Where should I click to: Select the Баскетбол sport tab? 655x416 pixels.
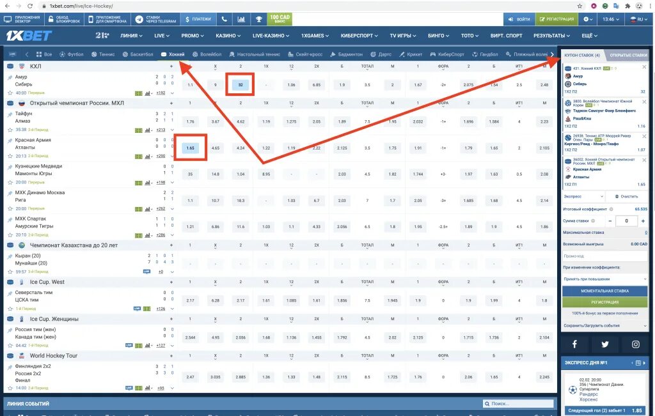(138, 54)
